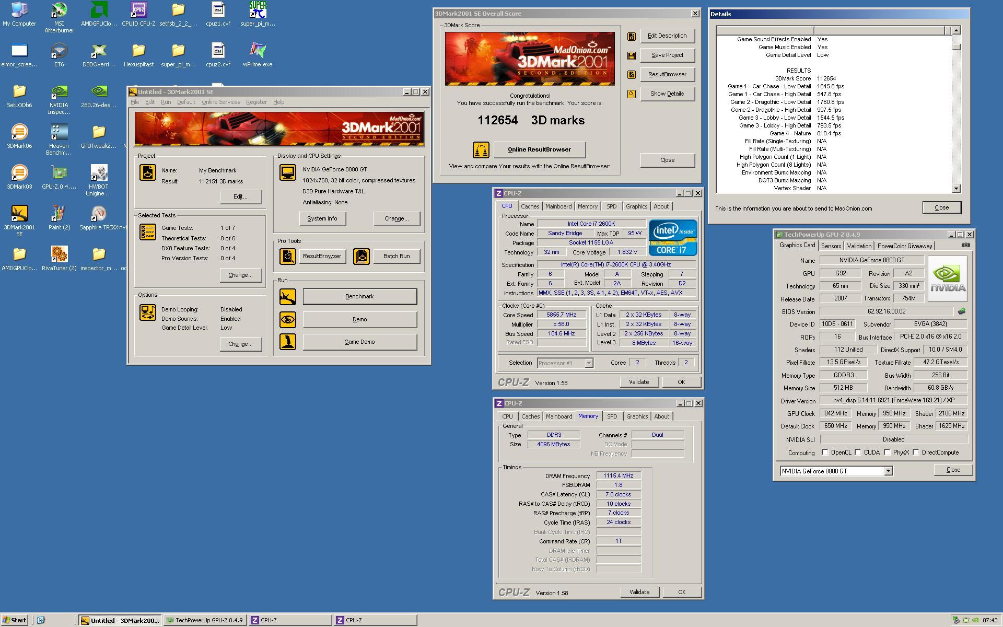
Task: Click the Online ResultBrowser trophy icon
Action: click(x=481, y=150)
